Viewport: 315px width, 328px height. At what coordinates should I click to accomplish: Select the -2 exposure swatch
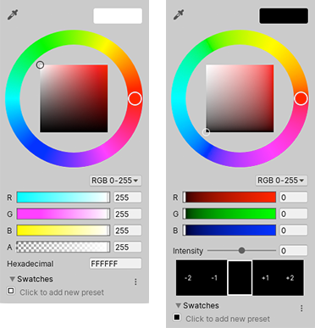189,278
